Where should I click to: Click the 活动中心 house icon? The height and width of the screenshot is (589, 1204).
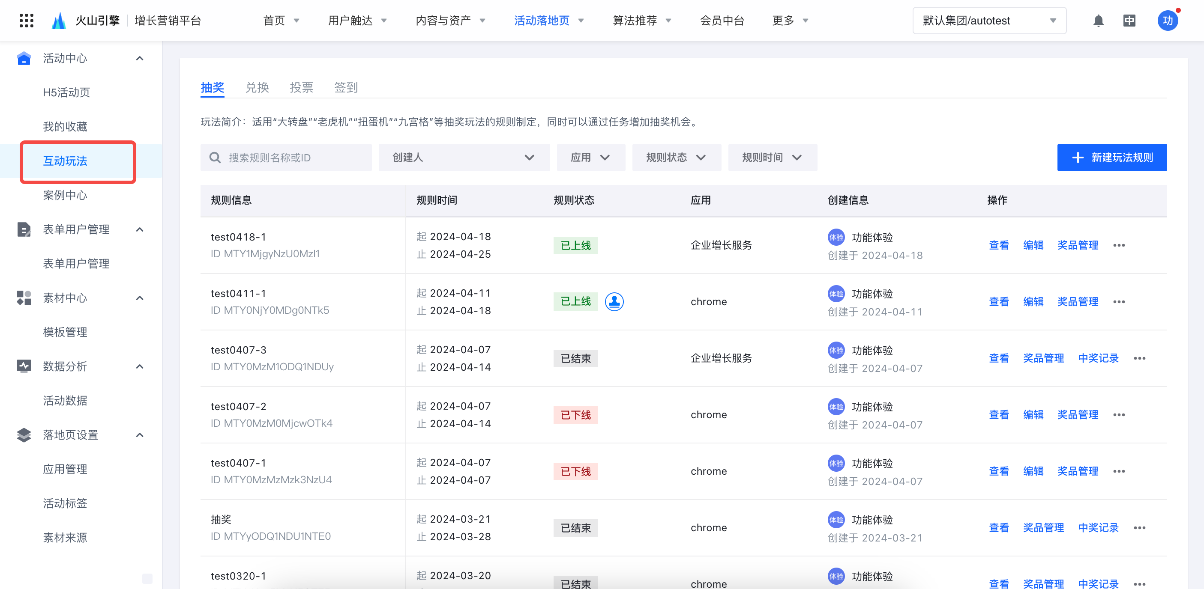(x=24, y=58)
